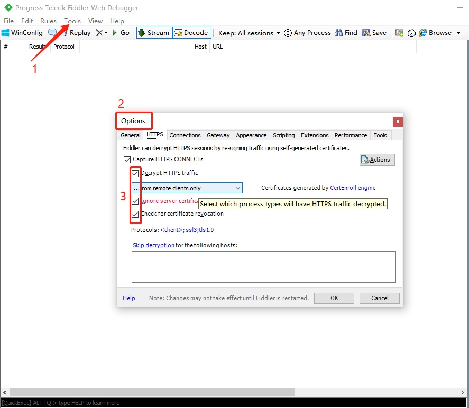The height and width of the screenshot is (408, 469).
Task: Click the Browse Internet Explorer button
Action: click(436, 33)
